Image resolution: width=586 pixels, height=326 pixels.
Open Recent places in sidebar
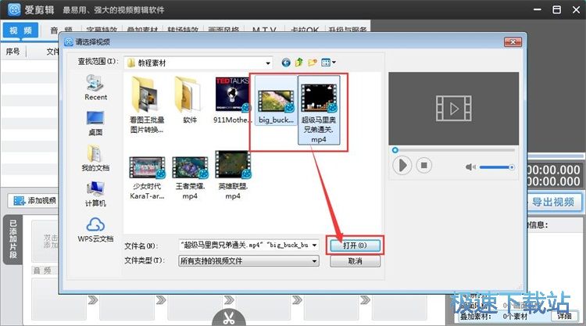[x=95, y=88]
